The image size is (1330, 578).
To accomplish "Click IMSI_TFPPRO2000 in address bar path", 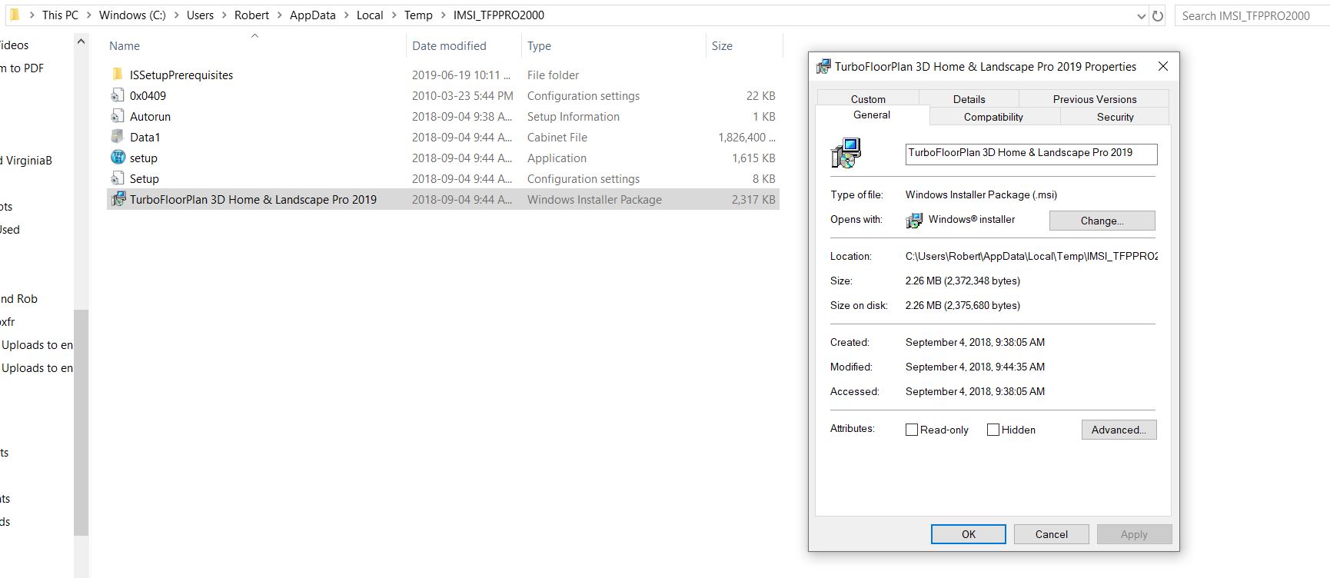I will (498, 15).
